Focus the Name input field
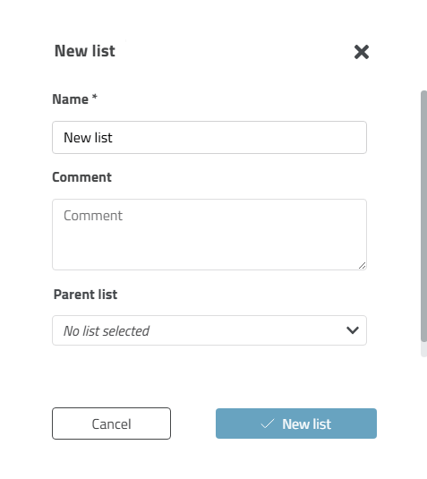 [209, 138]
